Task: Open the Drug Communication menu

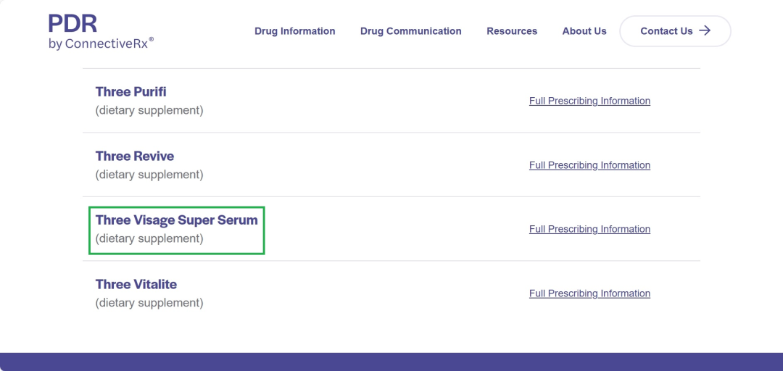Action: click(x=410, y=31)
